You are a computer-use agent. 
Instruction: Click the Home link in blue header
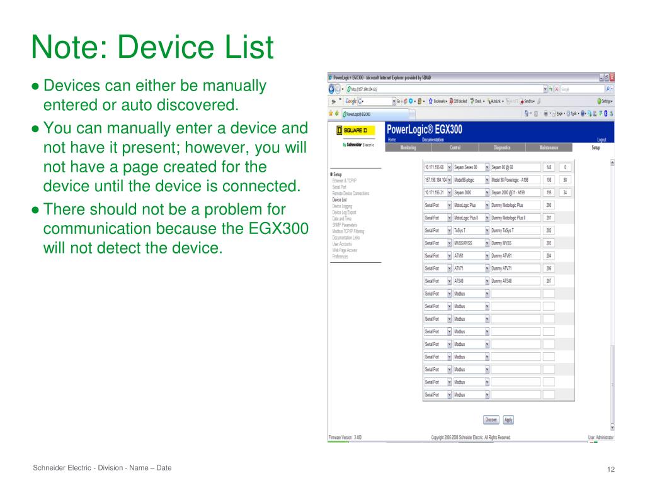tap(392, 140)
